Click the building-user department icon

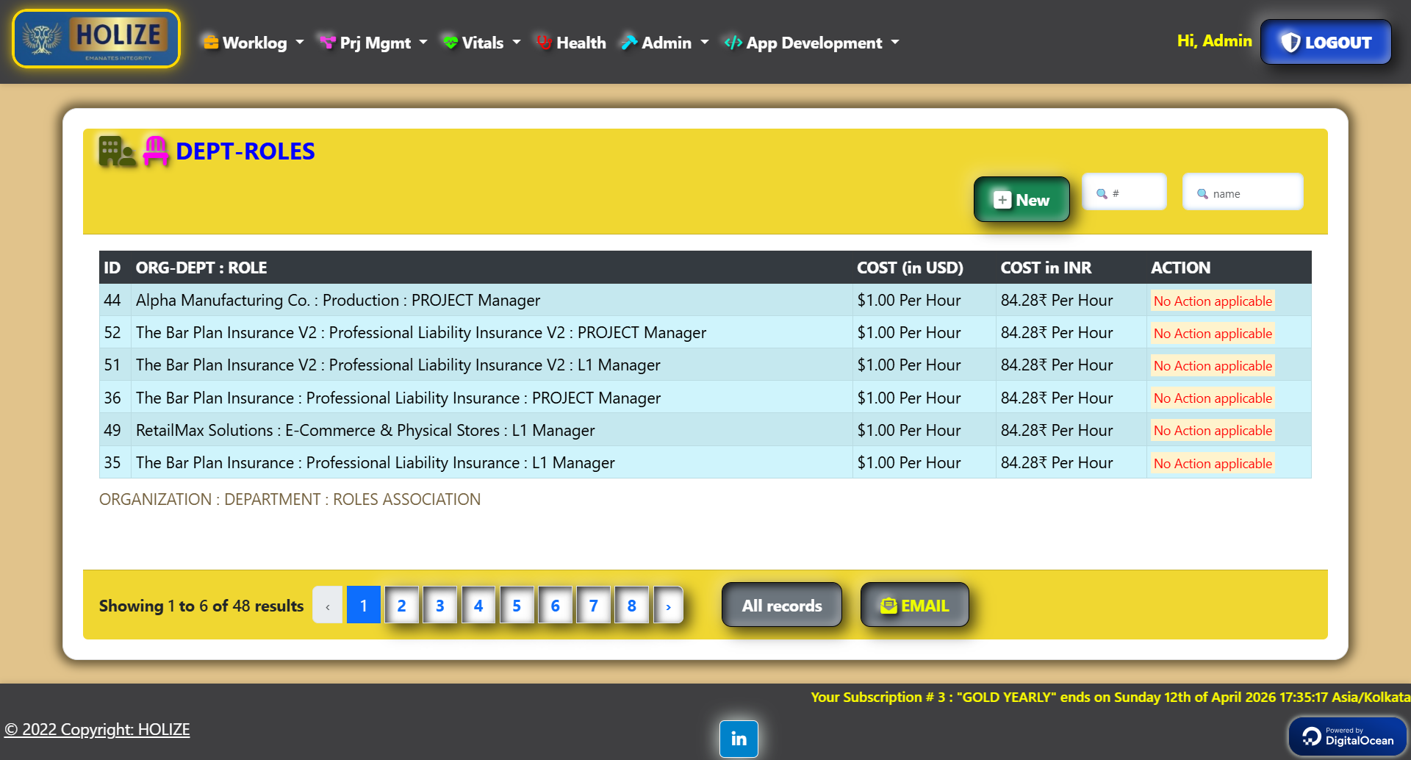click(117, 151)
